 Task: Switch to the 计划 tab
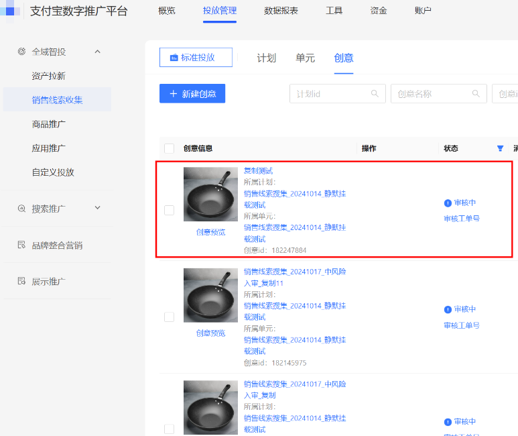pos(266,58)
